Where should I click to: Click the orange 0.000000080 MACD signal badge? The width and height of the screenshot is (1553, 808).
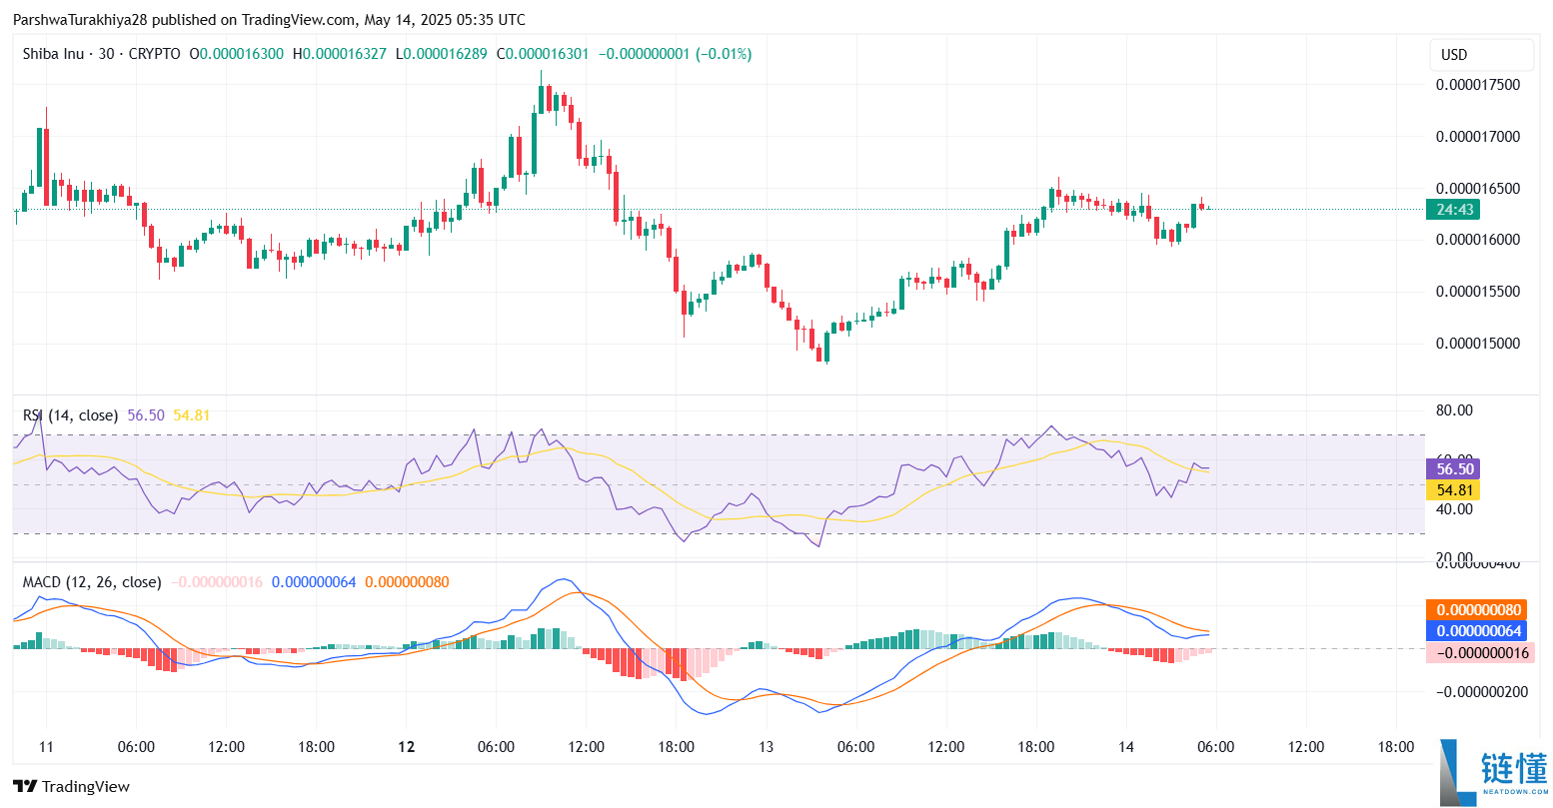pyautogui.click(x=1474, y=609)
